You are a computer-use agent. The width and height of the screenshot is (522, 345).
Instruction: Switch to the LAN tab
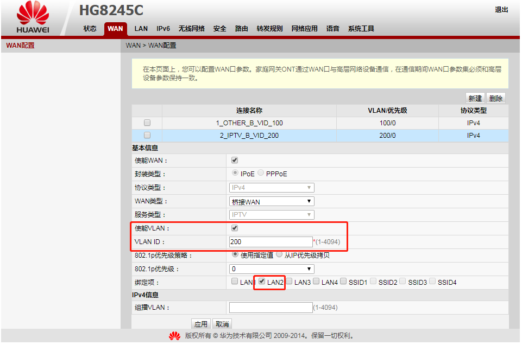(x=141, y=29)
